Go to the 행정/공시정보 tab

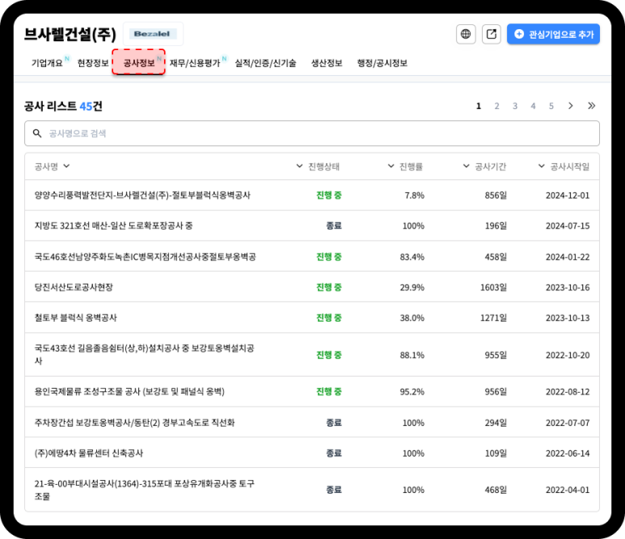(382, 63)
